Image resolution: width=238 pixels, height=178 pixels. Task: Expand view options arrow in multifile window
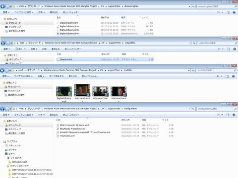[222, 76]
